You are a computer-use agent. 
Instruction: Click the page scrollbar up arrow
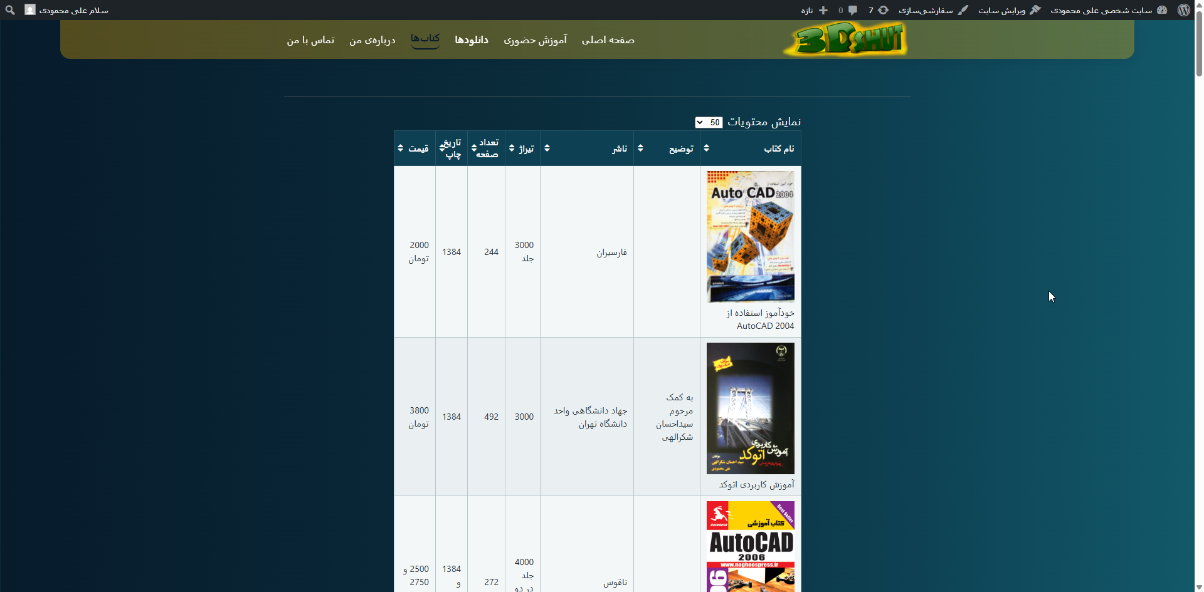click(x=1199, y=5)
